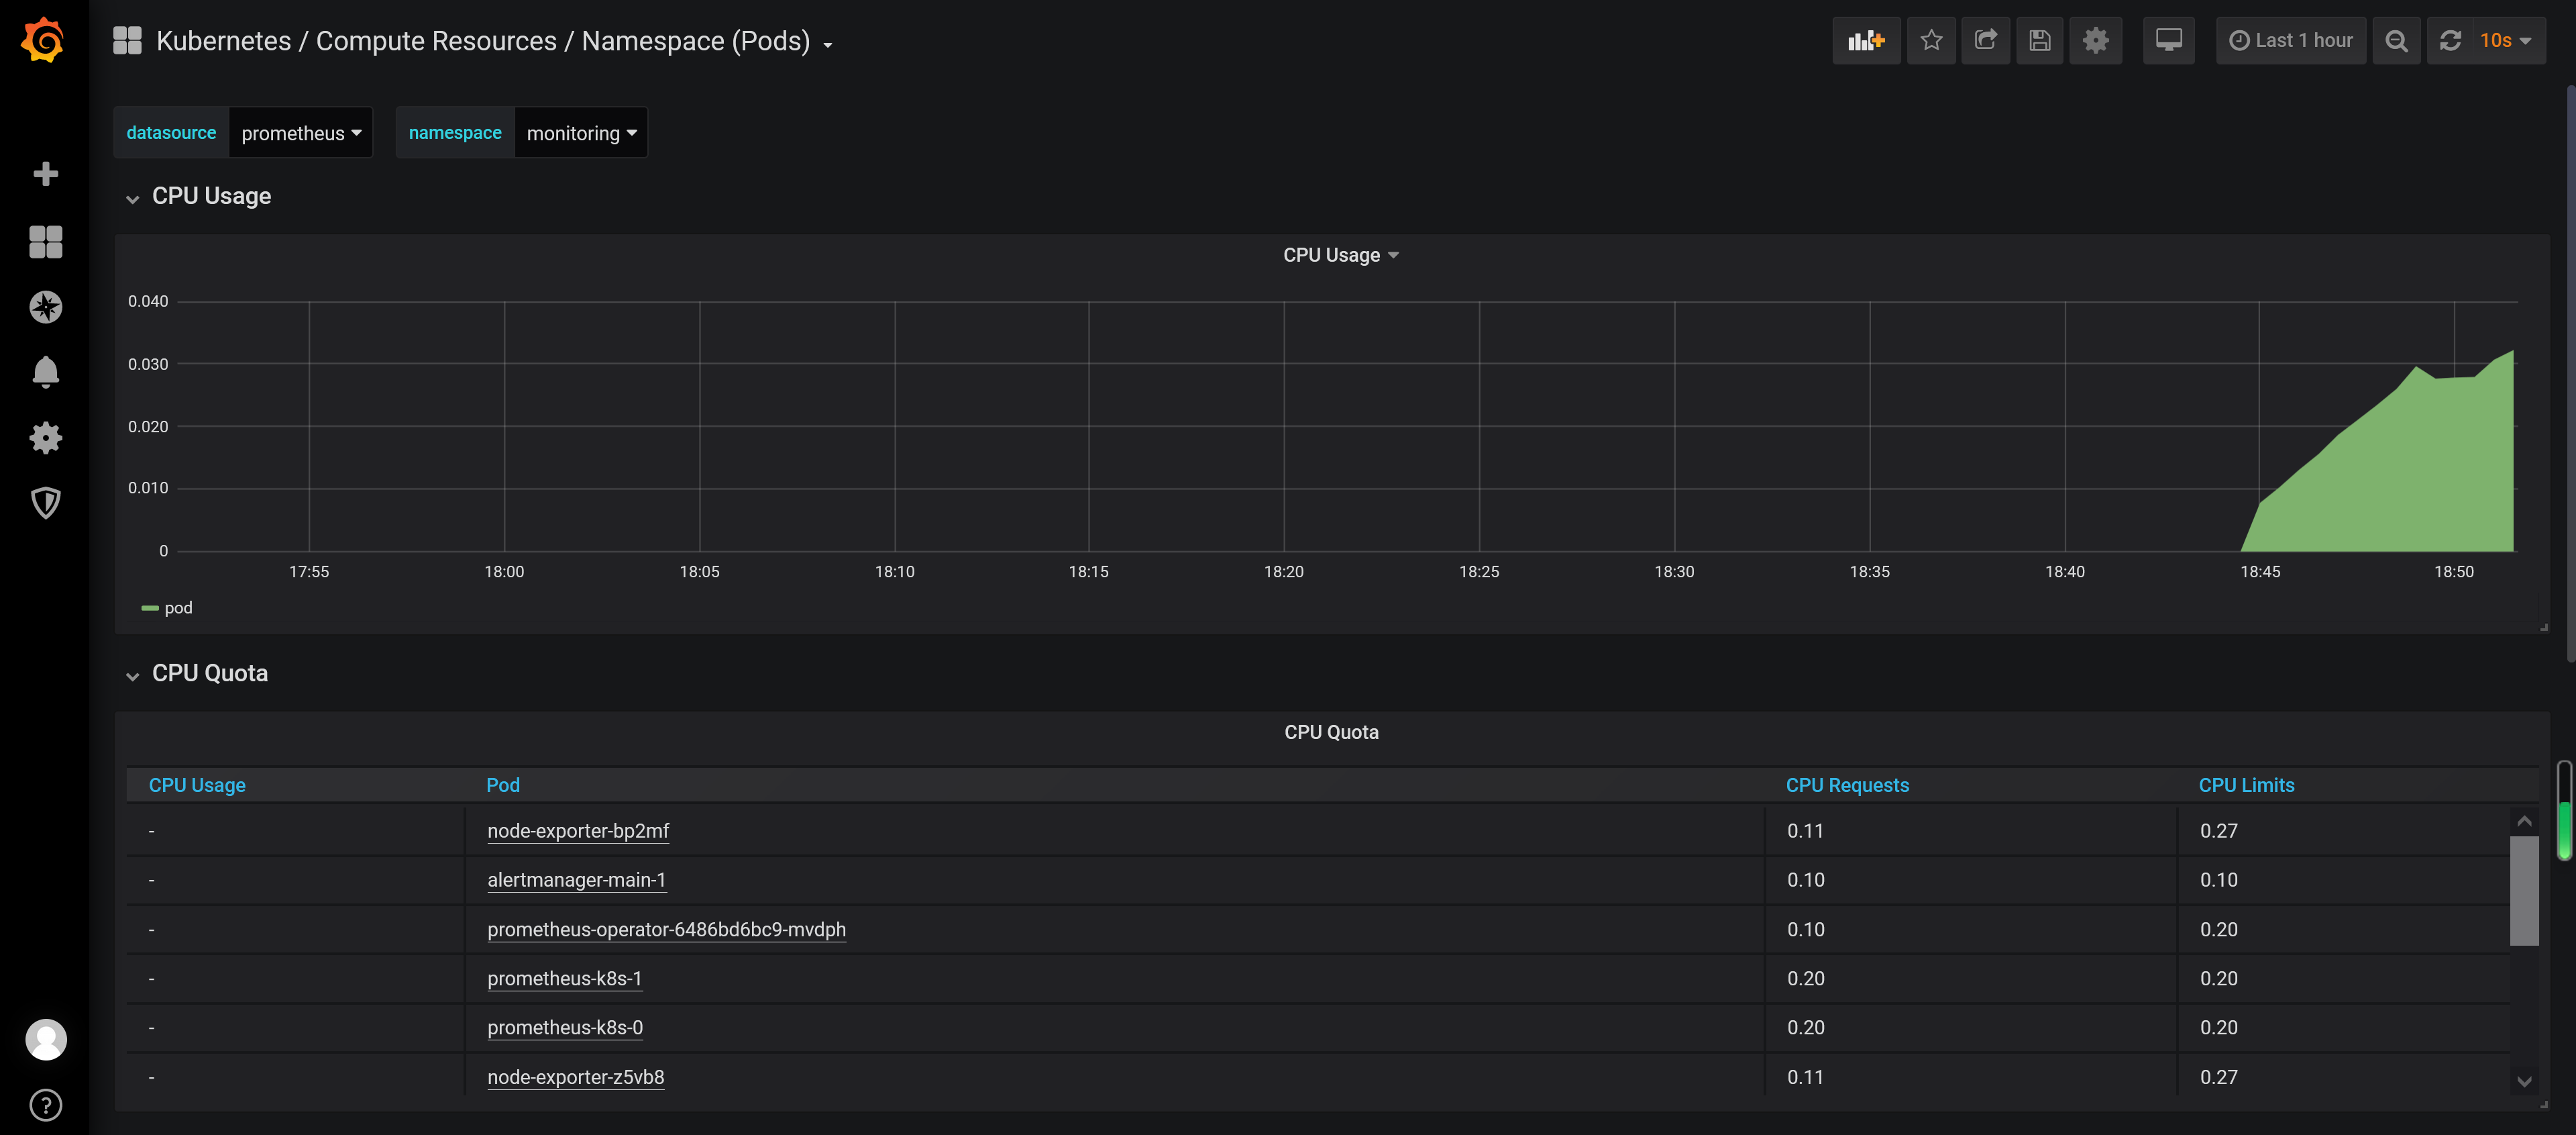Click the Share dashboard icon
The height and width of the screenshot is (1135, 2576).
1985,41
